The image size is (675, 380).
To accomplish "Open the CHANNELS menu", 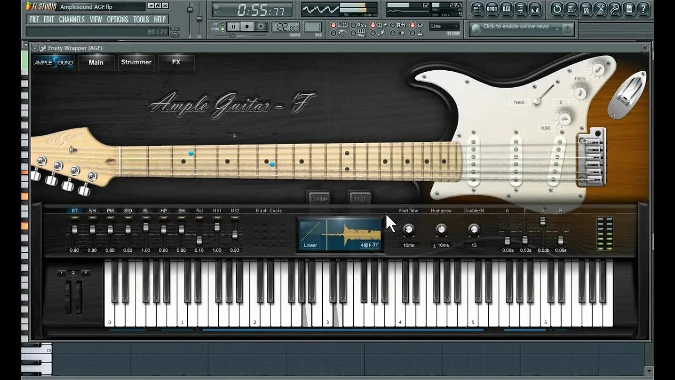I will [72, 19].
